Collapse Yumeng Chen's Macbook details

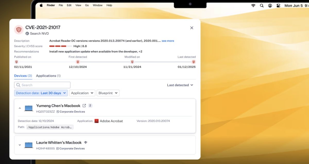point(20,108)
